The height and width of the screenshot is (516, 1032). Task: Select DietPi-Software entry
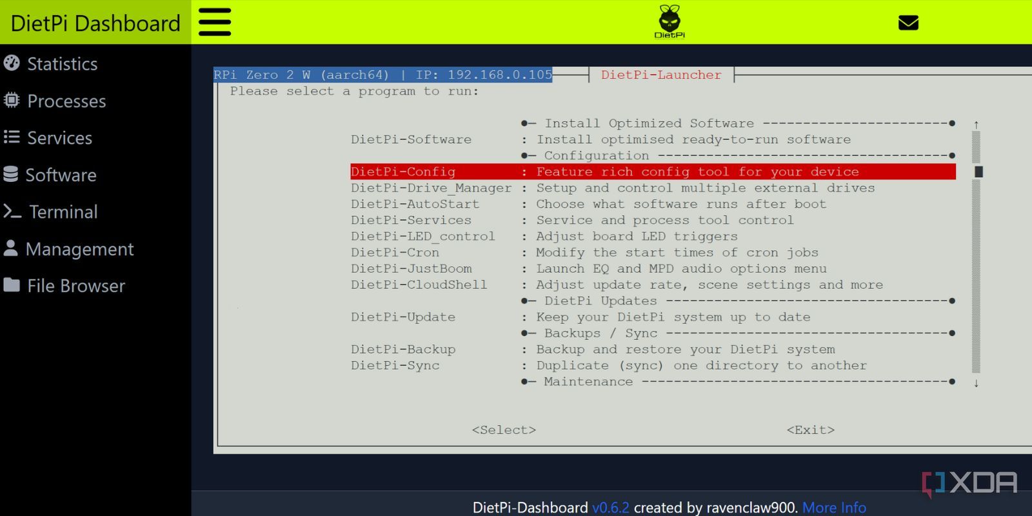[411, 139]
